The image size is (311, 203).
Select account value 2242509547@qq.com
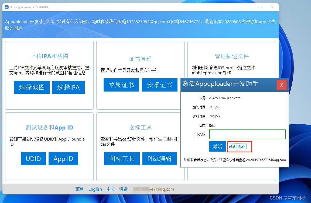pyautogui.click(x=224, y=98)
